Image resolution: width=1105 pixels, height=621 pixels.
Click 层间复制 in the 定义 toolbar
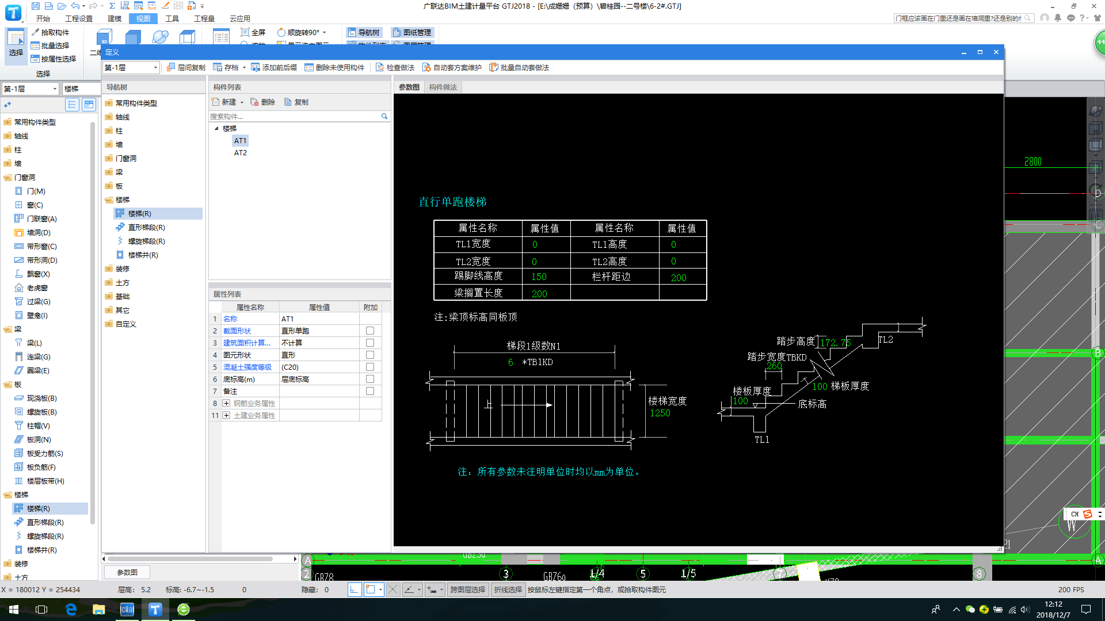186,67
